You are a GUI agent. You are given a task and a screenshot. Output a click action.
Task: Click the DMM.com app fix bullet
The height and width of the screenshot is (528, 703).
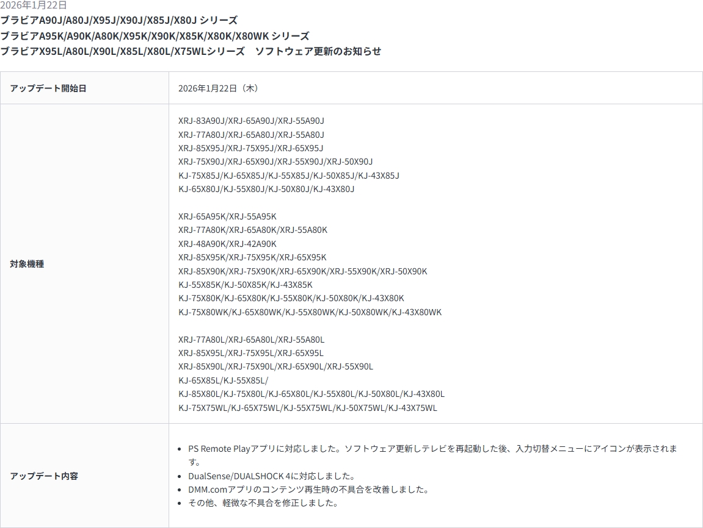pos(308,490)
